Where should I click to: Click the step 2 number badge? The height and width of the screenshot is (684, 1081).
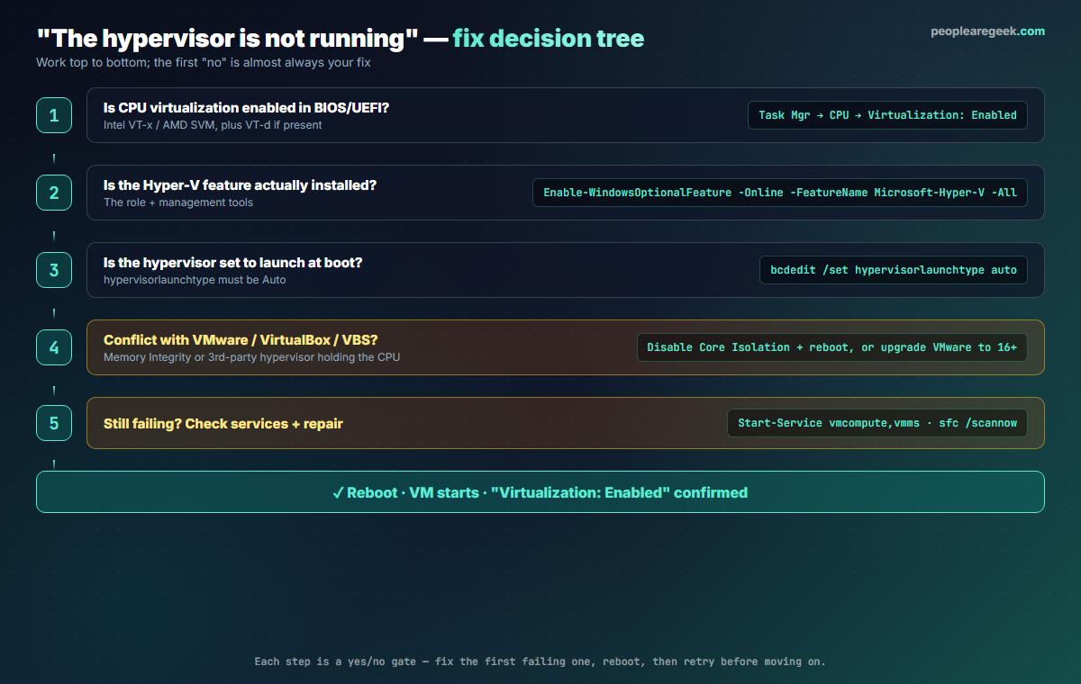pos(54,193)
